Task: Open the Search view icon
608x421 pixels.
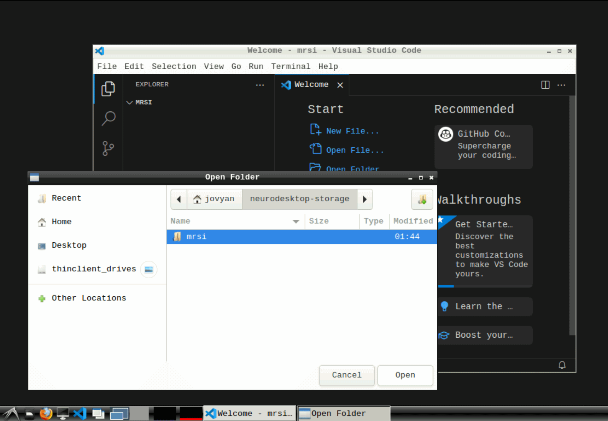Action: pos(108,118)
